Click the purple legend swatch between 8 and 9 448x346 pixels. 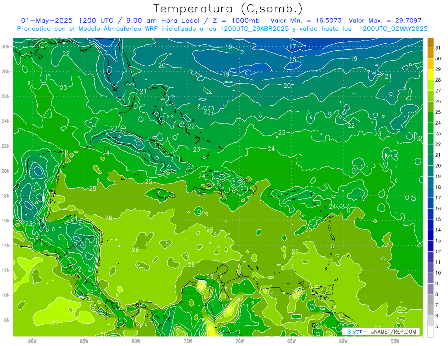click(430, 289)
